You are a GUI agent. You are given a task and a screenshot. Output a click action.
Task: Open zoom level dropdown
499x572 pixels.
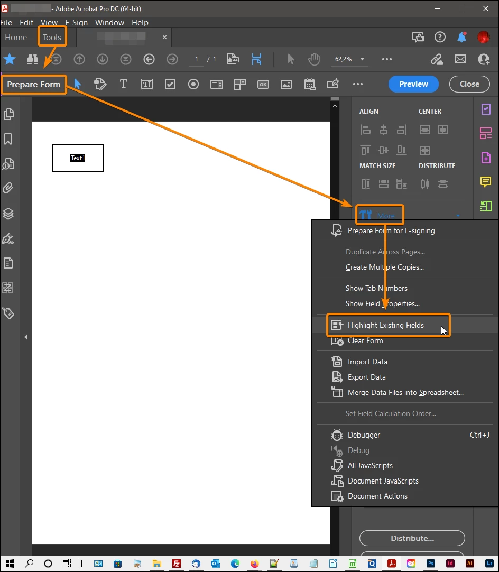tap(362, 59)
